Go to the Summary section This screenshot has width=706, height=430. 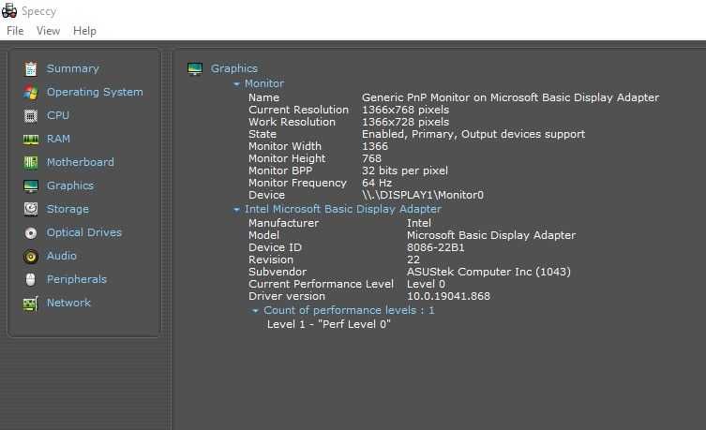(72, 68)
